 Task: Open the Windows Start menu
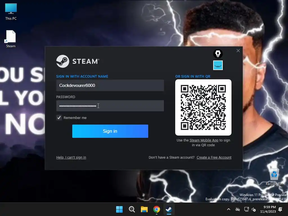pos(119,209)
